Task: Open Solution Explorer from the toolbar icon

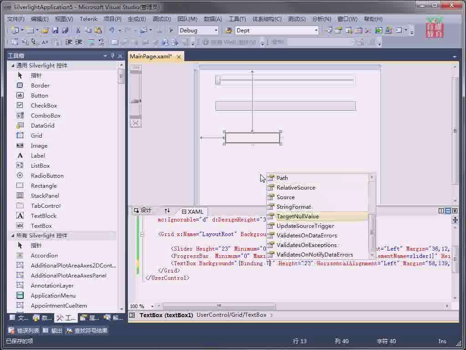Action: [329, 30]
